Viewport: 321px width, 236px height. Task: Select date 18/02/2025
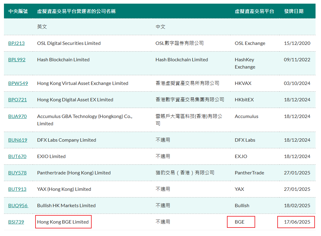[x=297, y=205]
